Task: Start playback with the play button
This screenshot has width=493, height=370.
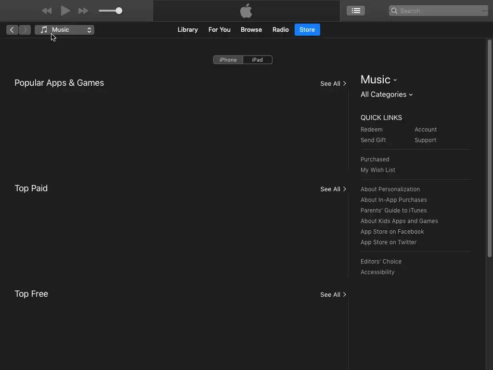Action: [x=65, y=11]
